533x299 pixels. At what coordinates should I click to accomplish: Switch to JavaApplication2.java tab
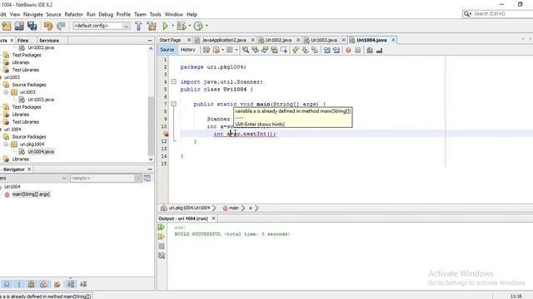click(x=224, y=40)
